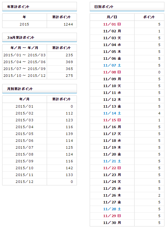Select the date 11/05 木

tap(112, 51)
